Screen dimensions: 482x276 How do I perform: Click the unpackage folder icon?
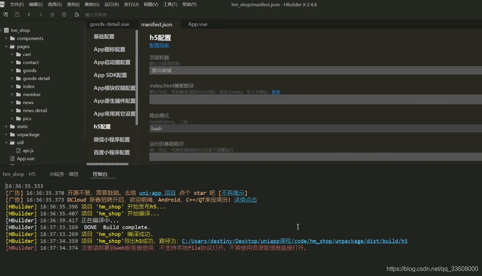[x=12, y=134]
